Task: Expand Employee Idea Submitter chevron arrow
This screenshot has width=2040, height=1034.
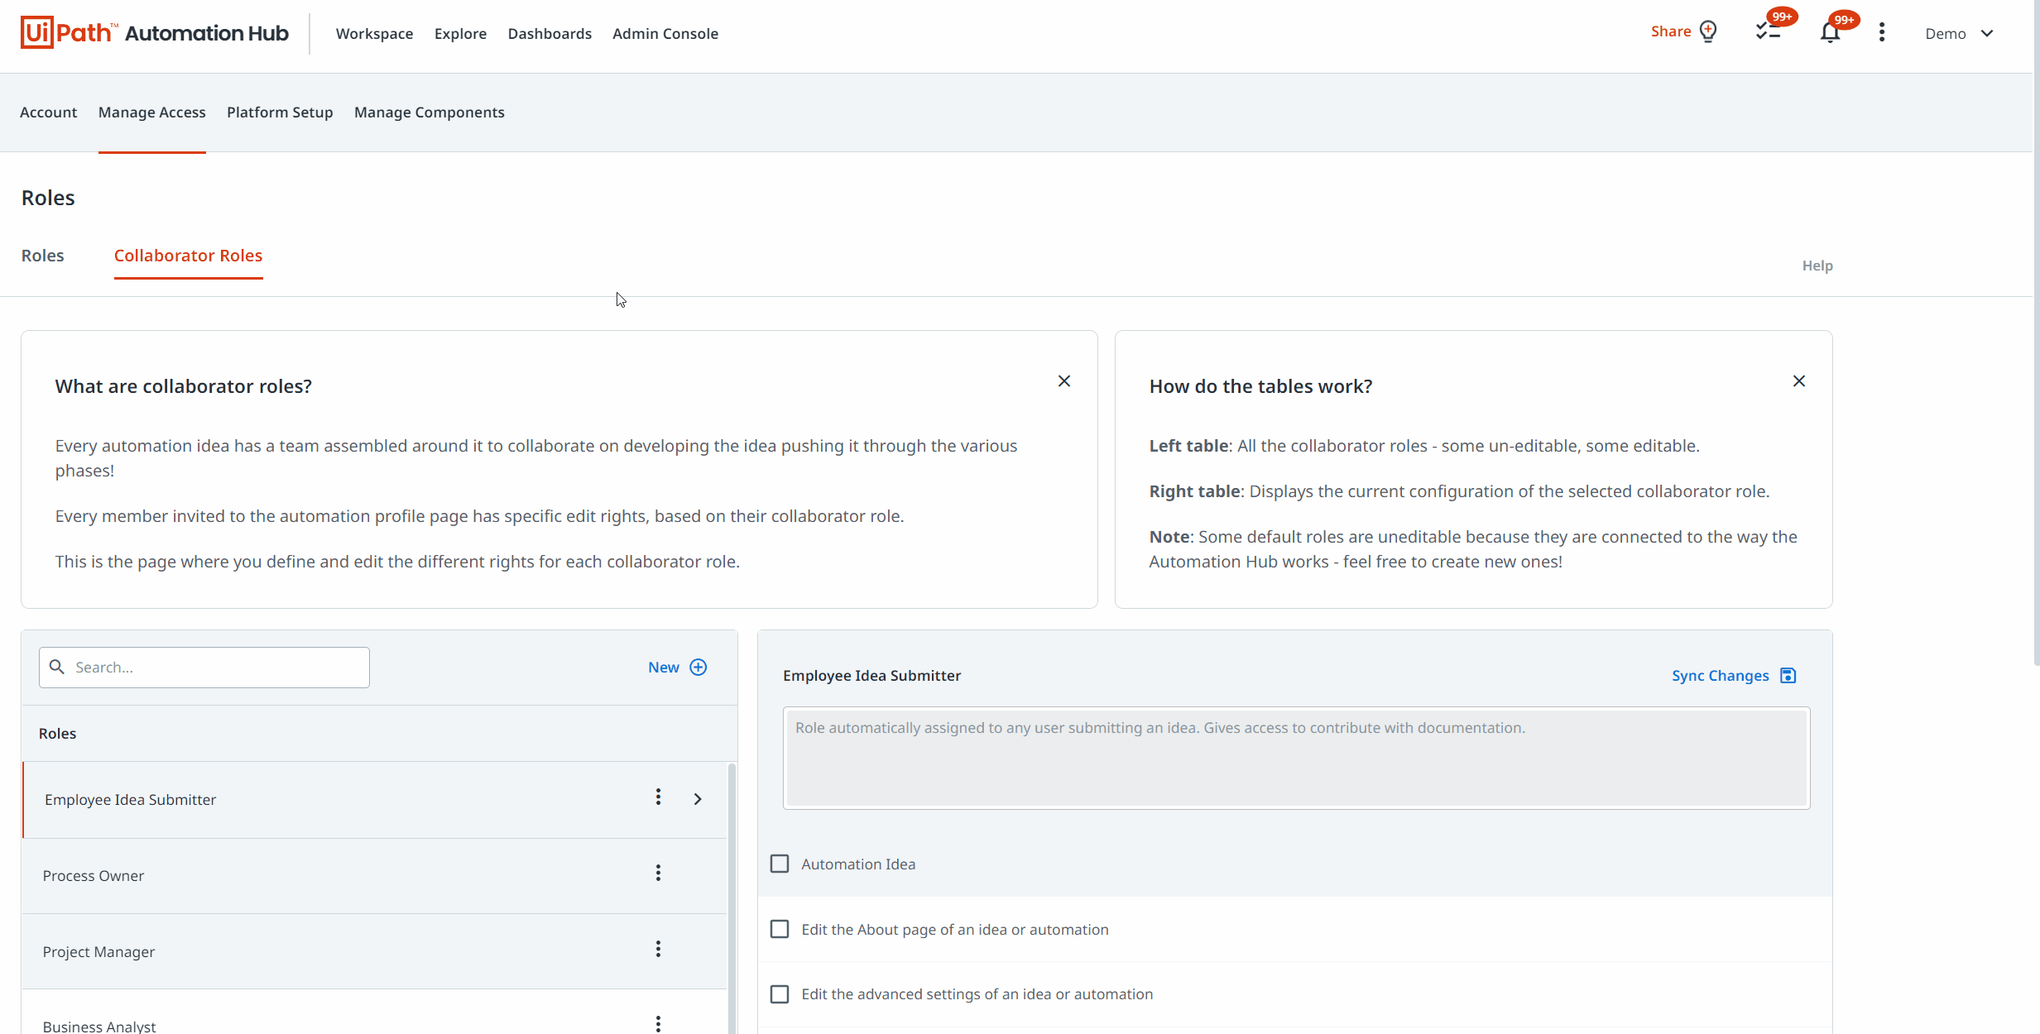Action: click(698, 799)
